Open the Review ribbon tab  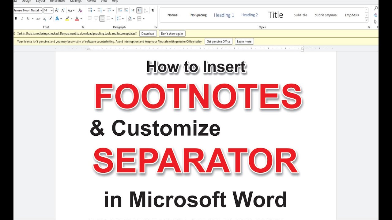click(x=91, y=1)
